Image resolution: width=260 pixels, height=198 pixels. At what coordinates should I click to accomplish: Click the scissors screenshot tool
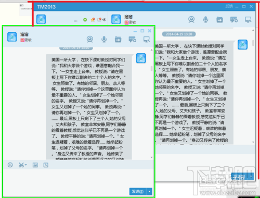pyautogui.click(x=21, y=165)
